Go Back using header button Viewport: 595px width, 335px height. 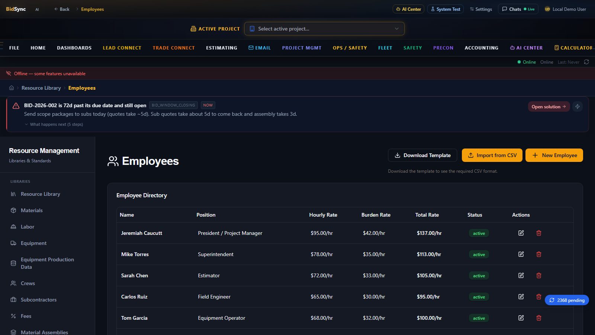[x=62, y=9]
